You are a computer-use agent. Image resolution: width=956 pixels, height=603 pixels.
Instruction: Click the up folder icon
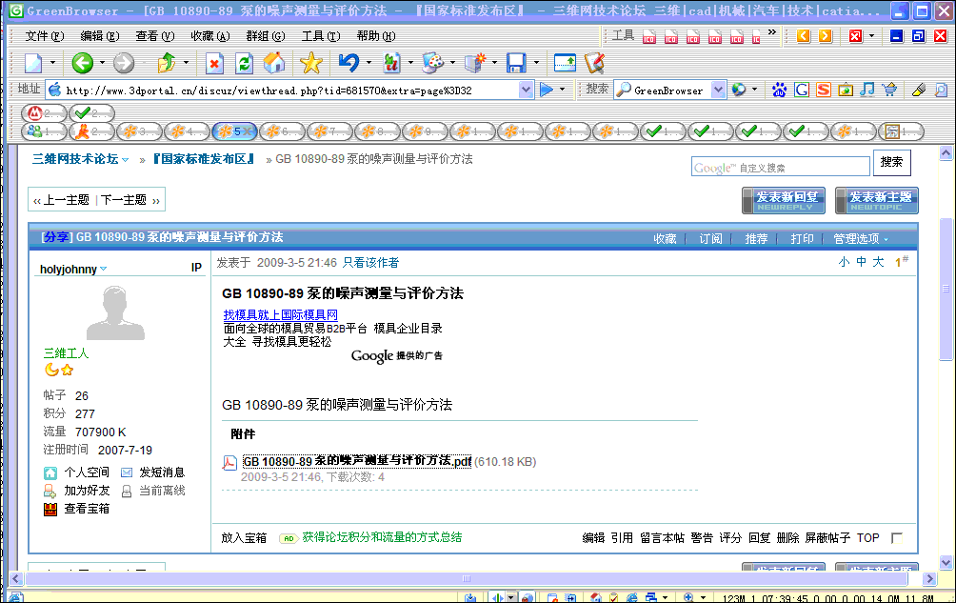point(166,63)
